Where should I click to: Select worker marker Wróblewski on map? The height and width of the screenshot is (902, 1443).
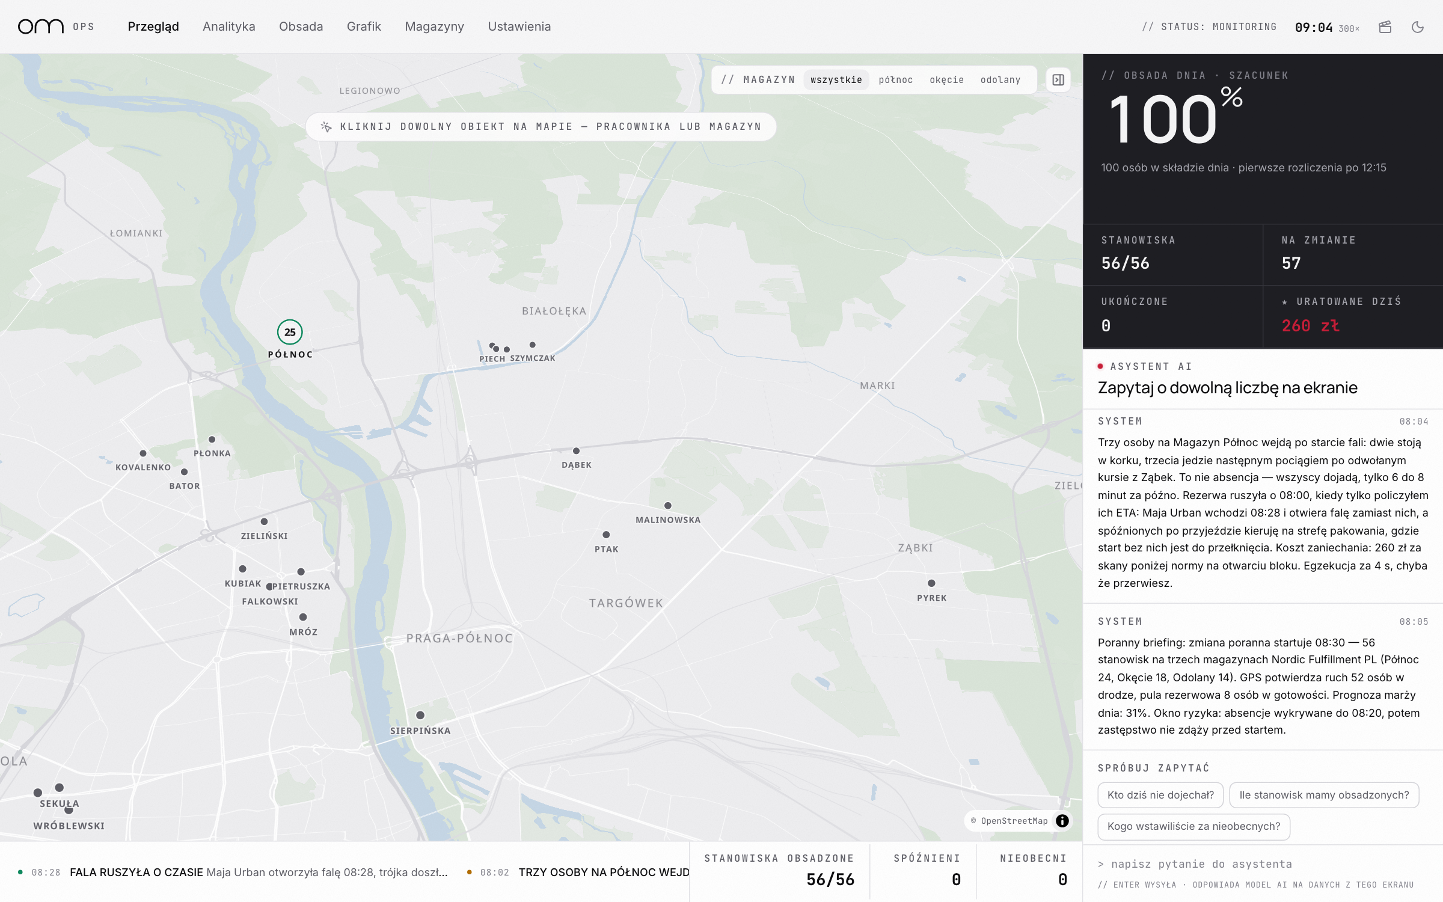69,810
